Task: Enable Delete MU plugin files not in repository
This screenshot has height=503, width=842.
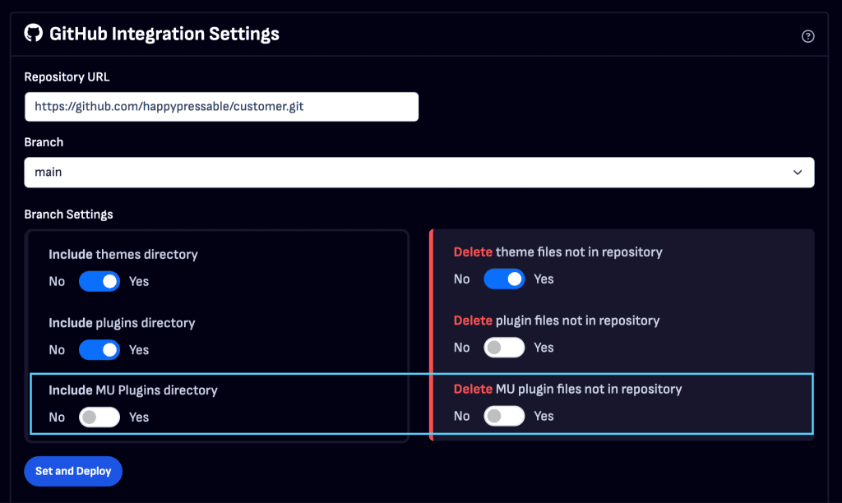Action: [x=504, y=415]
